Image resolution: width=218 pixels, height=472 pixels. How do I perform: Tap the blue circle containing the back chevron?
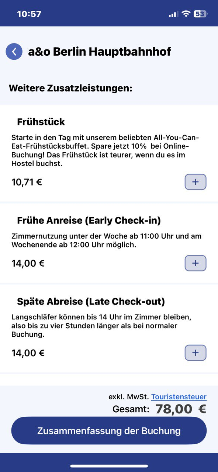pos(14,51)
